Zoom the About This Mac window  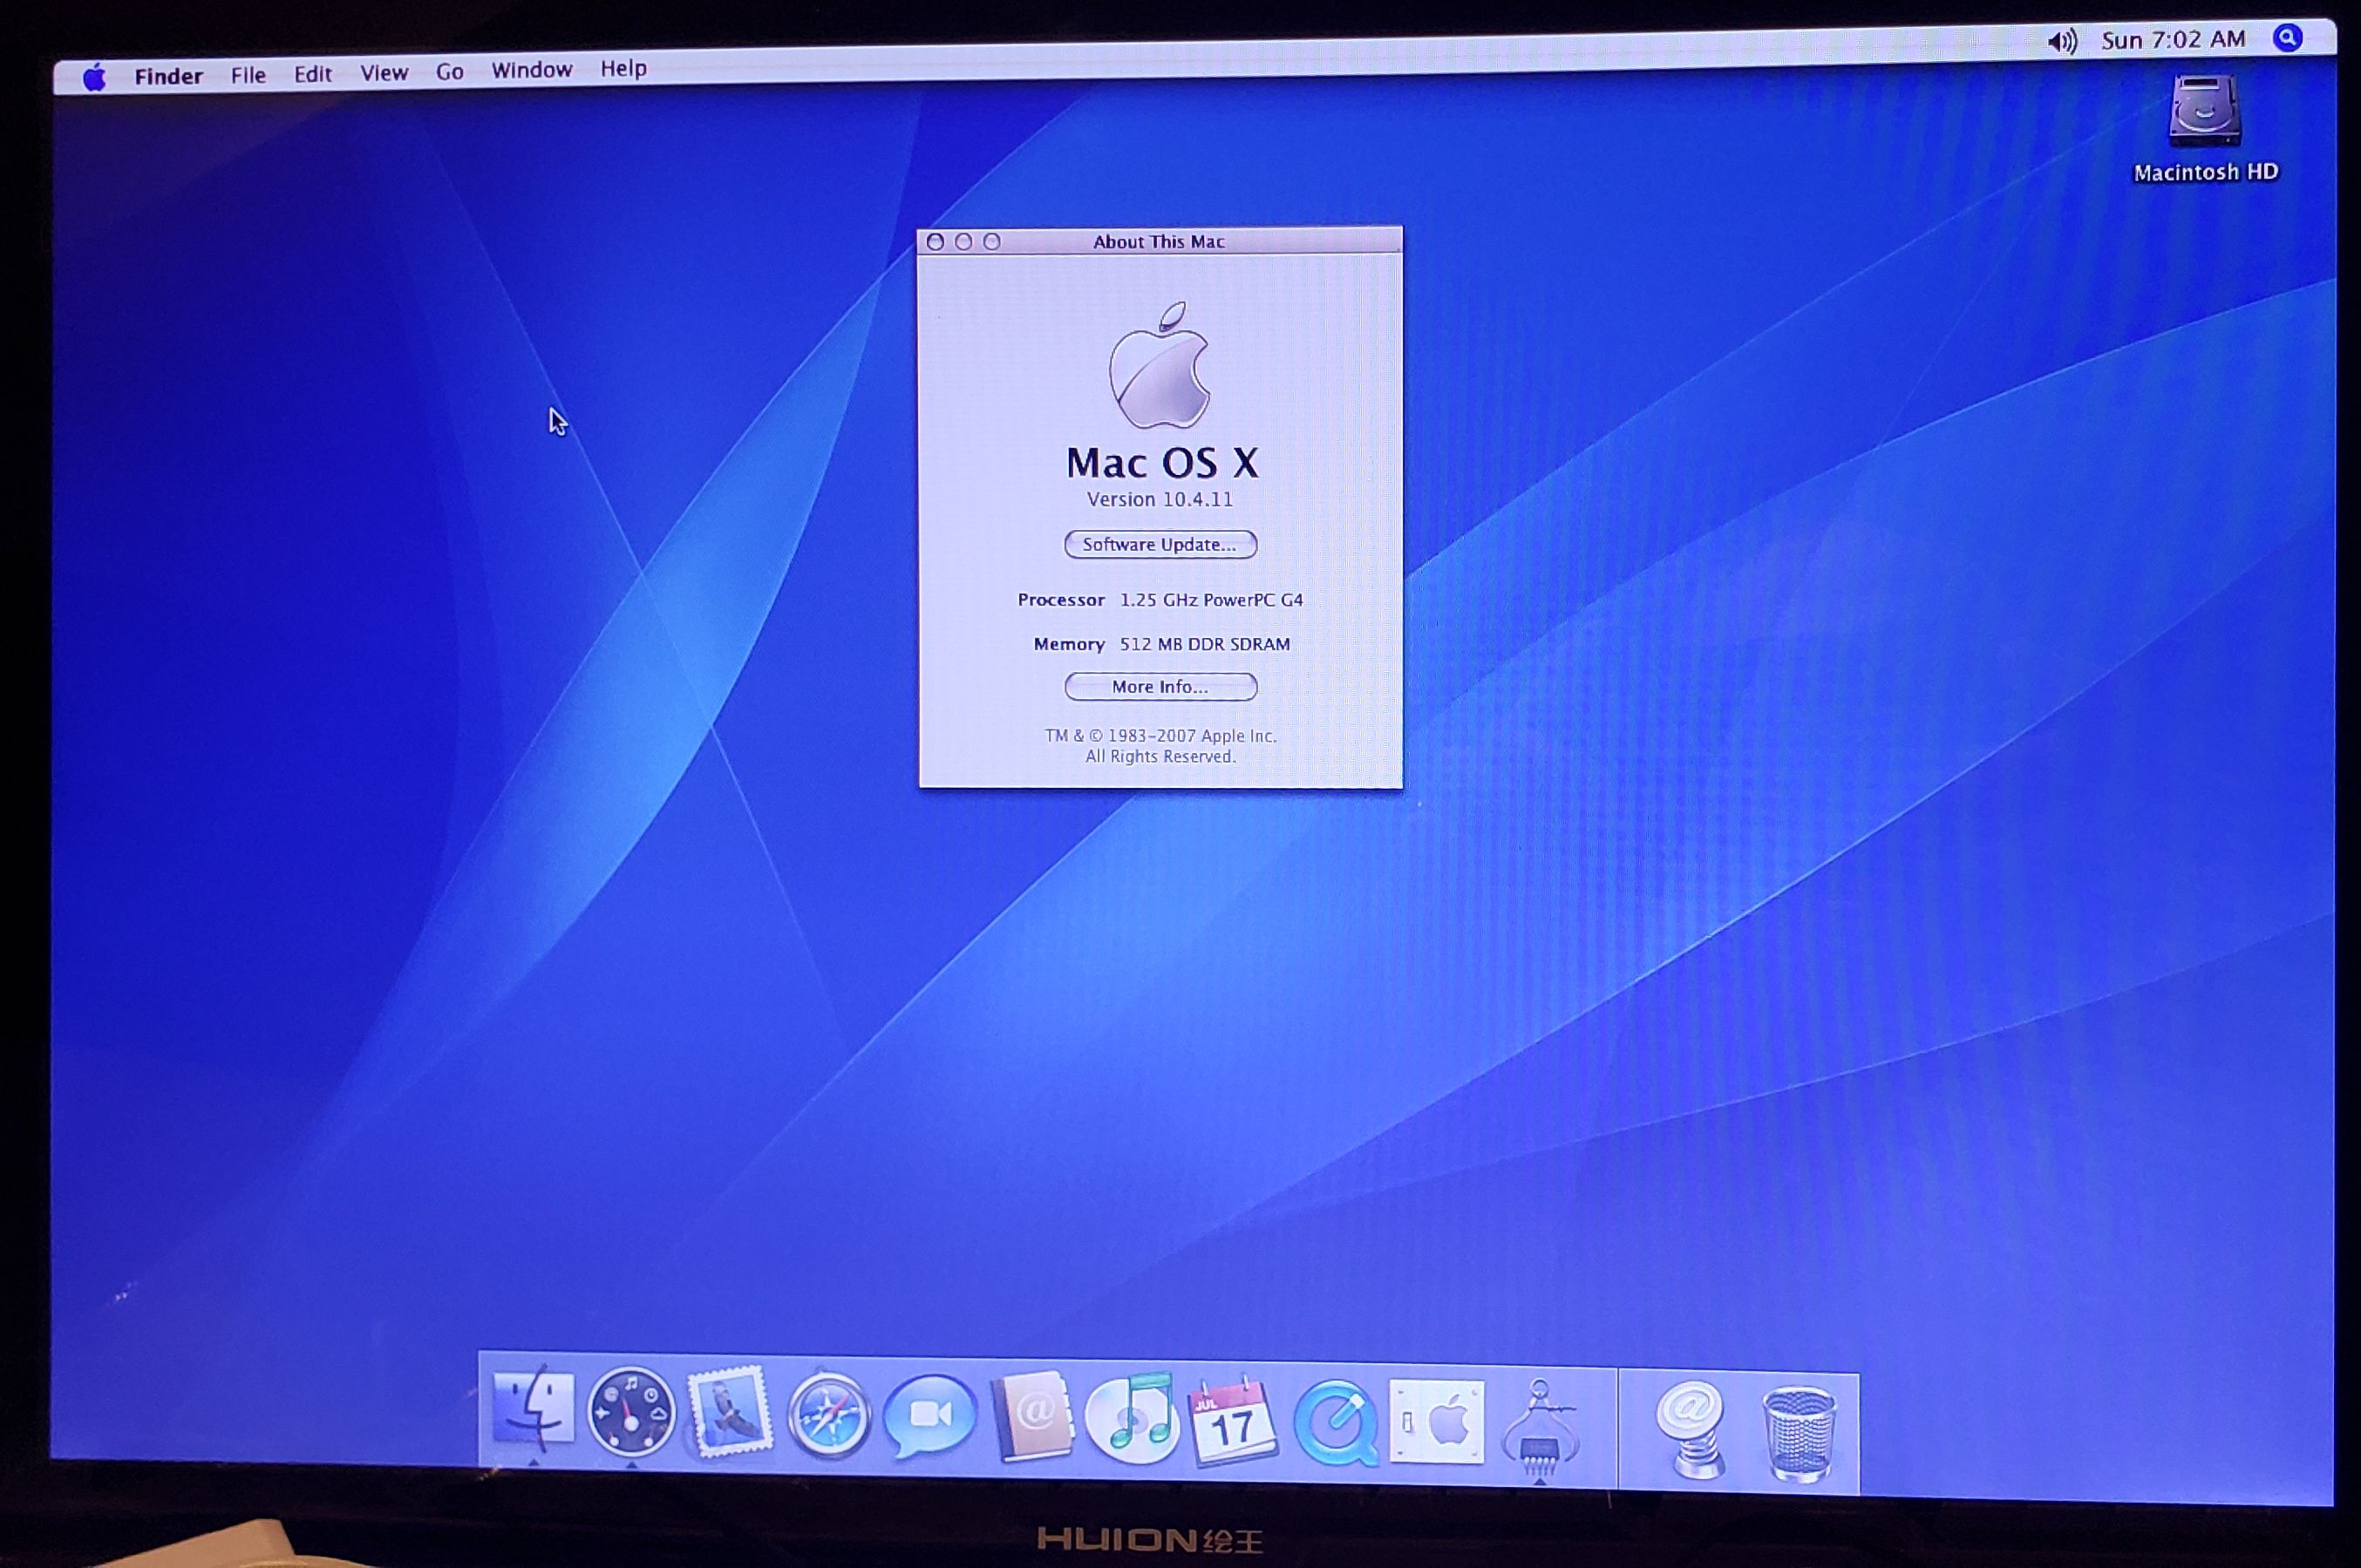click(992, 241)
